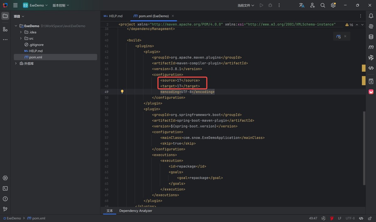Toggle file read-only lock in status bar
The image size is (376, 222).
(x=370, y=218)
